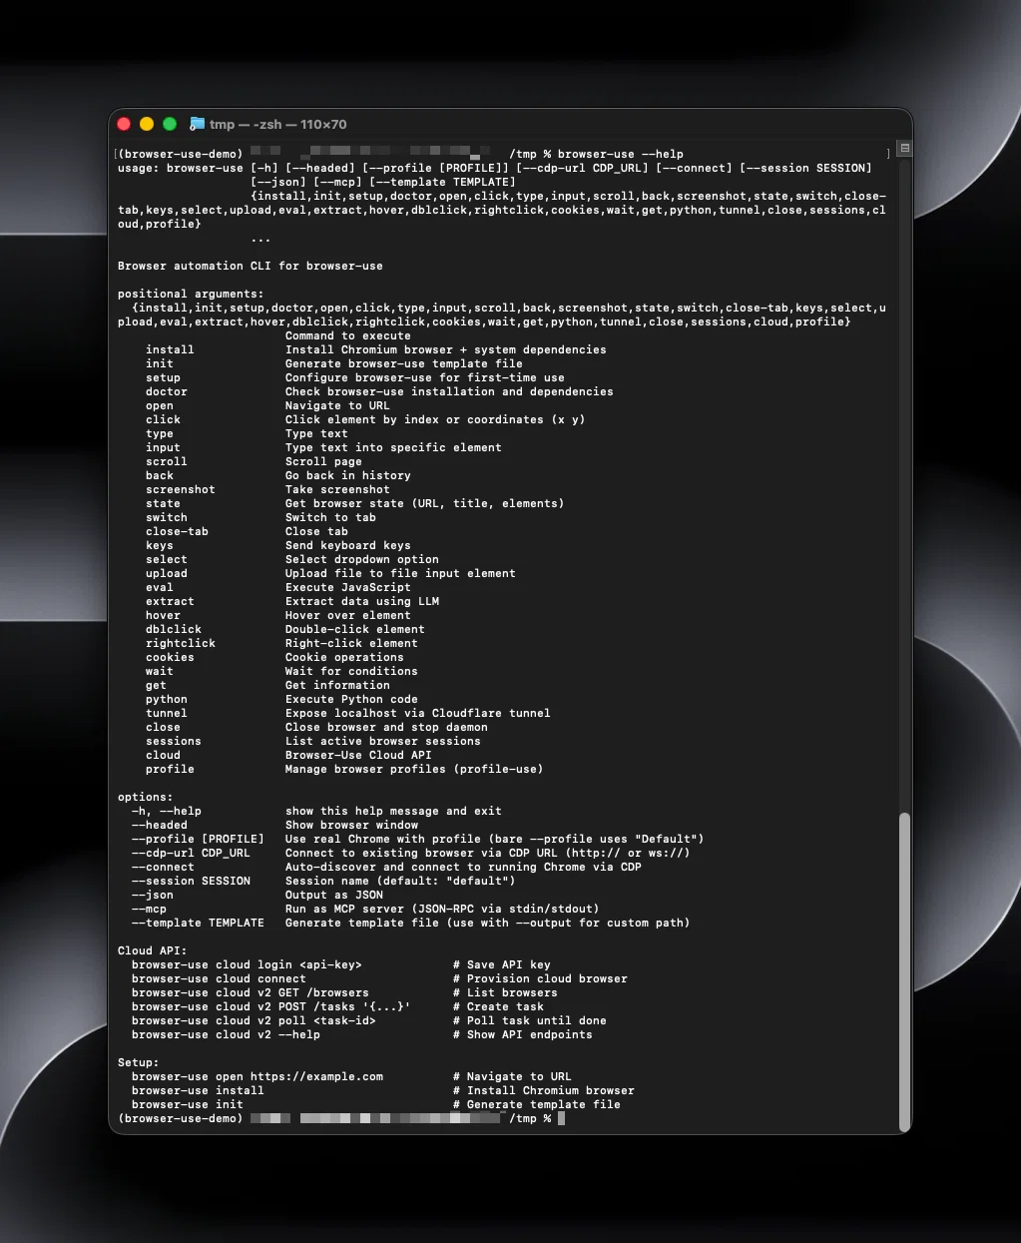Viewport: 1021px width, 1243px height.
Task: Click 'Hover over element' description
Action: [x=348, y=615]
